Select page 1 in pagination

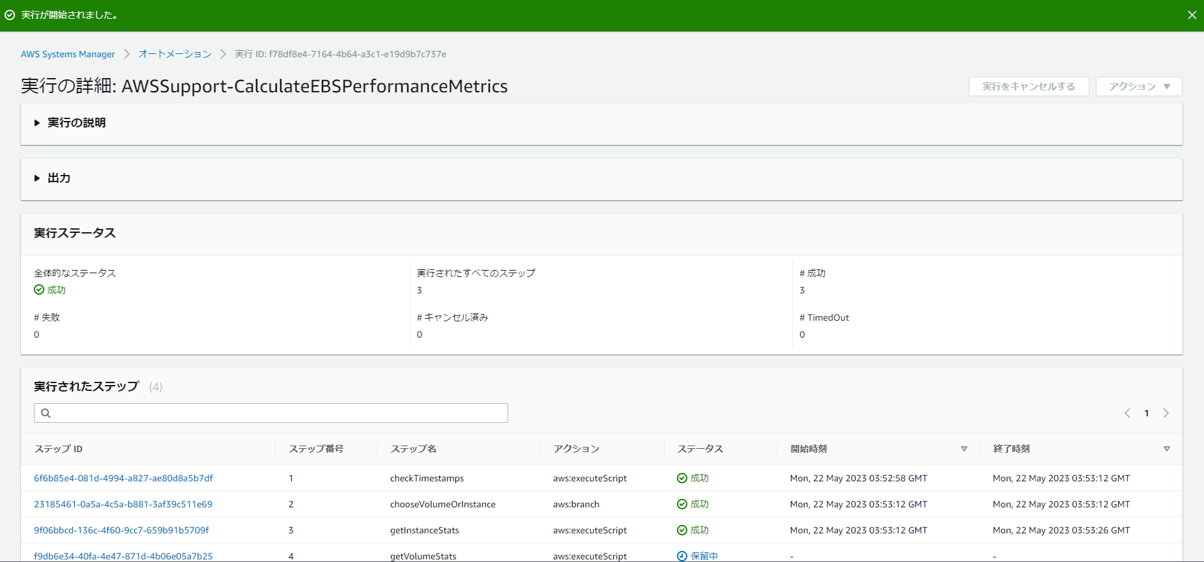click(1147, 413)
